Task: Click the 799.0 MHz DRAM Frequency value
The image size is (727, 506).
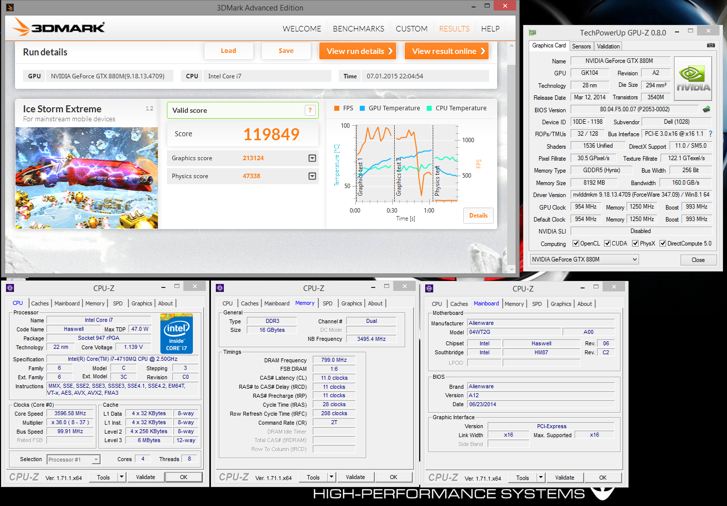Action: tap(334, 360)
